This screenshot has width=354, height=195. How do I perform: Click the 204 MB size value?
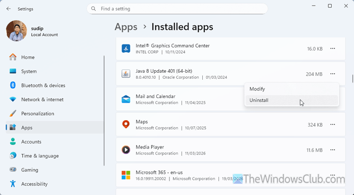pos(314,74)
